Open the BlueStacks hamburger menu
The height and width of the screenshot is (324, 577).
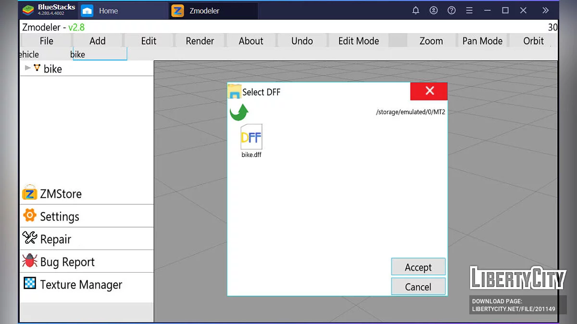pyautogui.click(x=469, y=11)
